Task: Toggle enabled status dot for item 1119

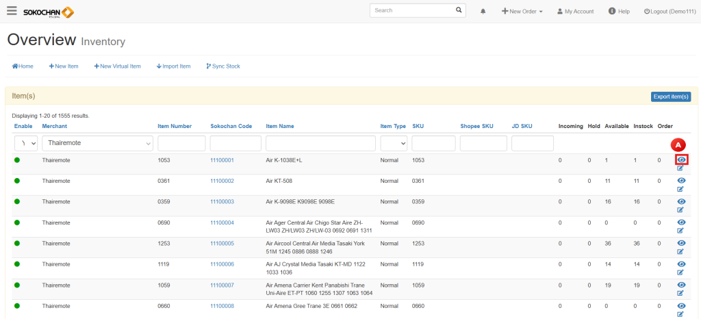Action: [17, 264]
